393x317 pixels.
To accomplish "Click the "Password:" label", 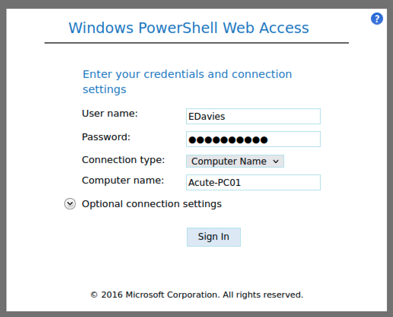I will pos(106,137).
